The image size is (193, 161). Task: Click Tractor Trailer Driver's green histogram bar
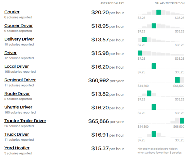[x=182, y=121]
